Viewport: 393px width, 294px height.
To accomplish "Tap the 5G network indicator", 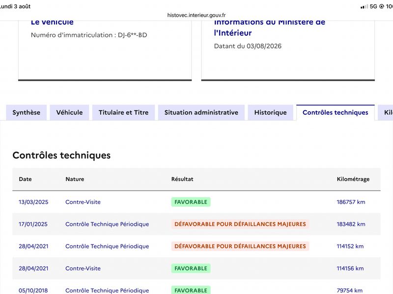I will 373,6.
